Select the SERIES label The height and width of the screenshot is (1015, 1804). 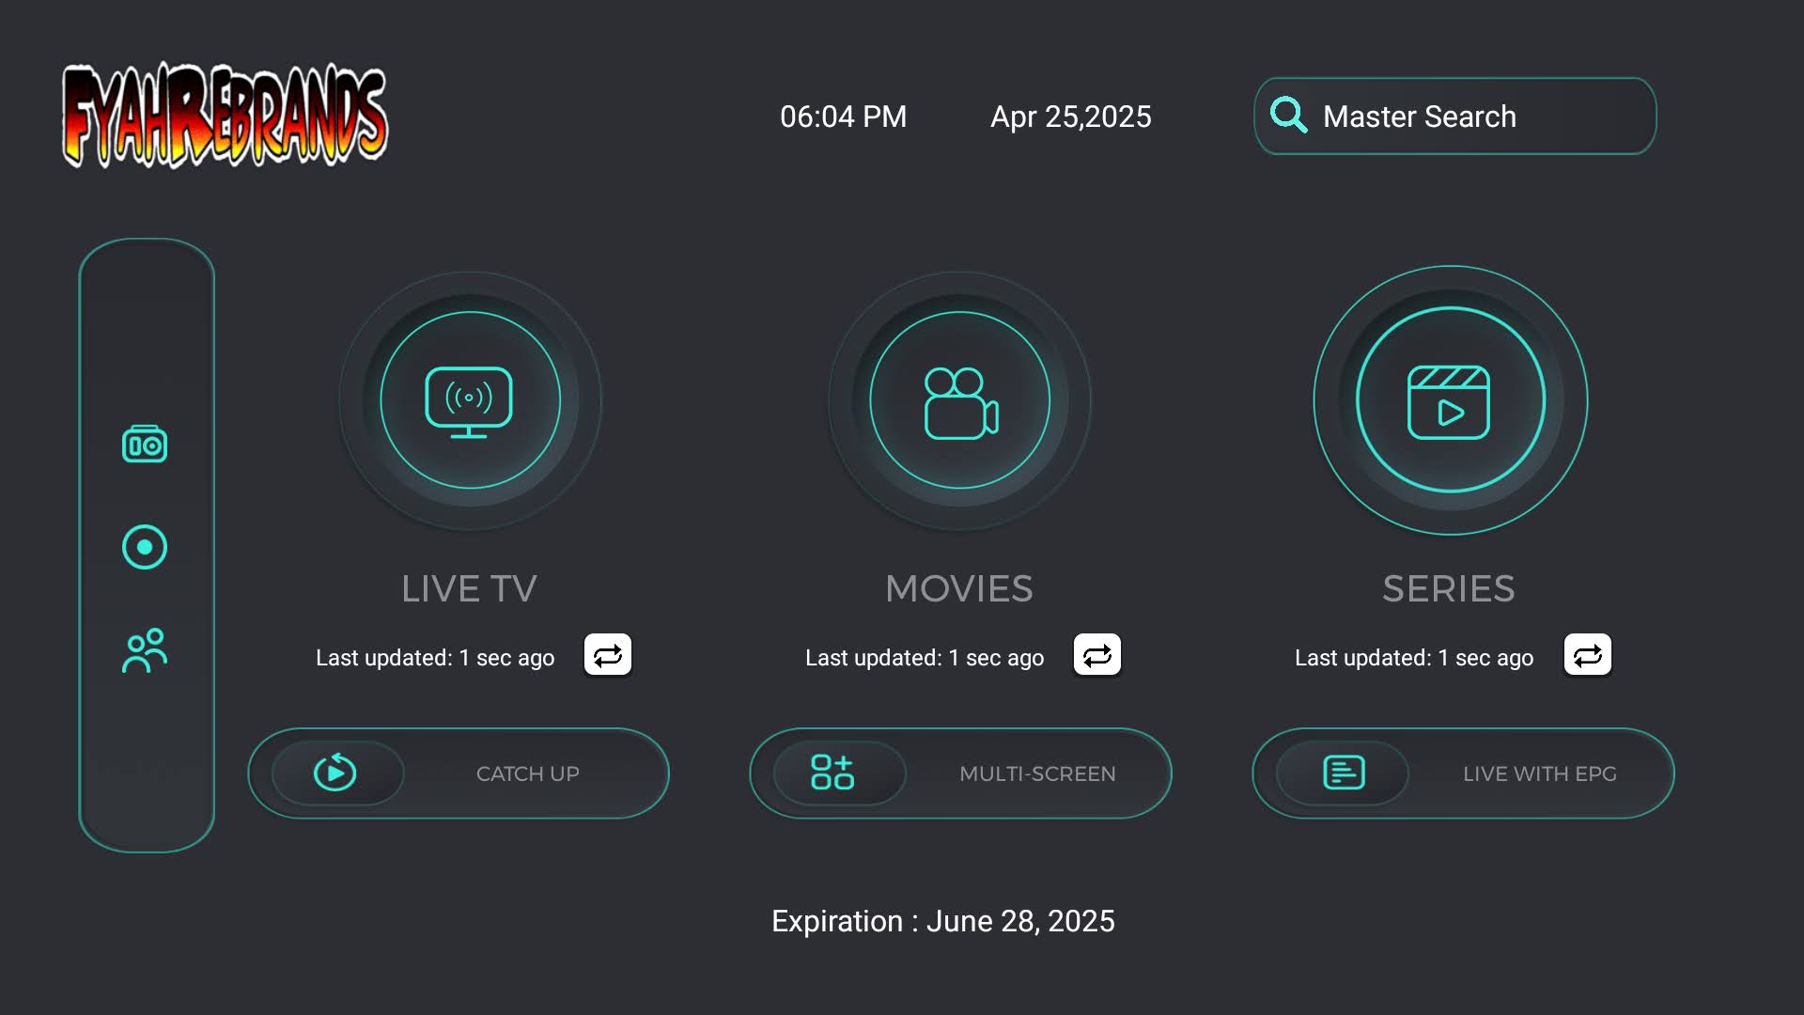(1448, 589)
